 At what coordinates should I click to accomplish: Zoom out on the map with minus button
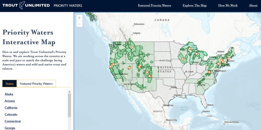point(79,24)
